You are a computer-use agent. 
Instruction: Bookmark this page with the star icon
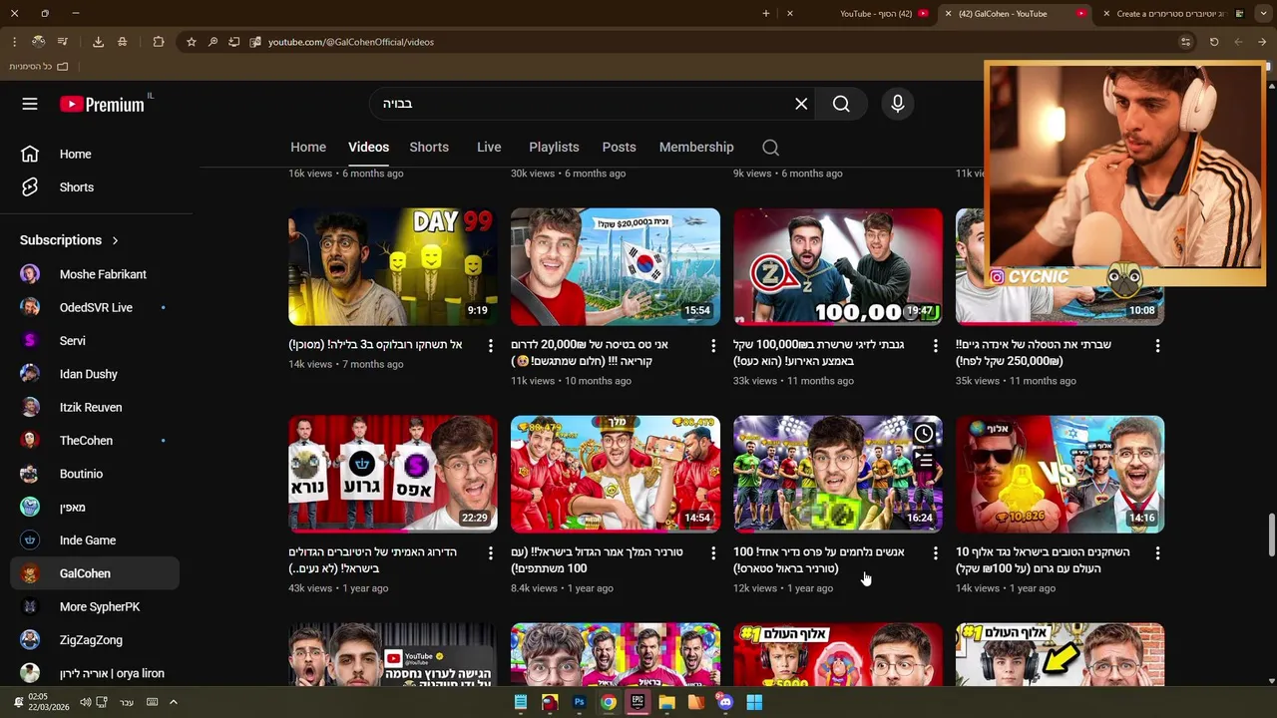pyautogui.click(x=192, y=42)
